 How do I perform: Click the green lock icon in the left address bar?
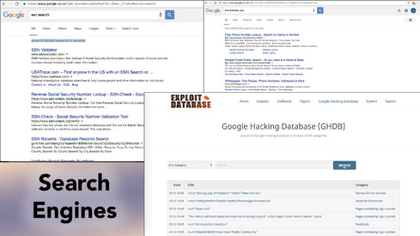pyautogui.click(x=24, y=4)
